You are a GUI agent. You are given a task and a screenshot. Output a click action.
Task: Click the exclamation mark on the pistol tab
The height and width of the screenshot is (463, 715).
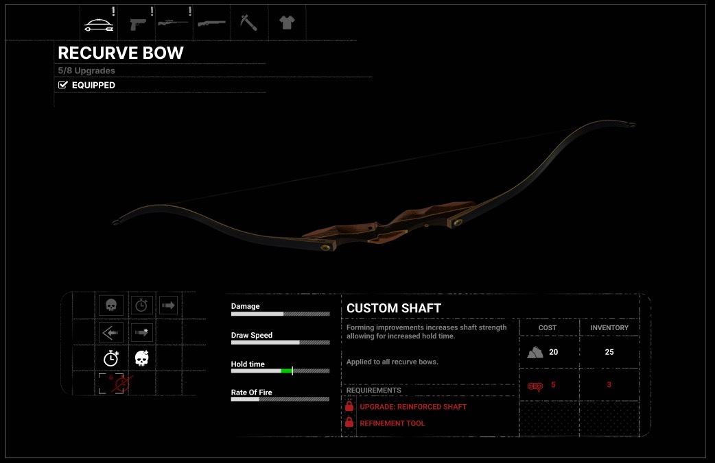tap(152, 12)
